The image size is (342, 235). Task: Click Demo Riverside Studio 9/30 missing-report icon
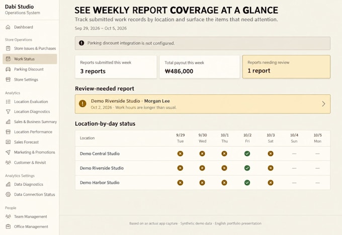point(202,168)
